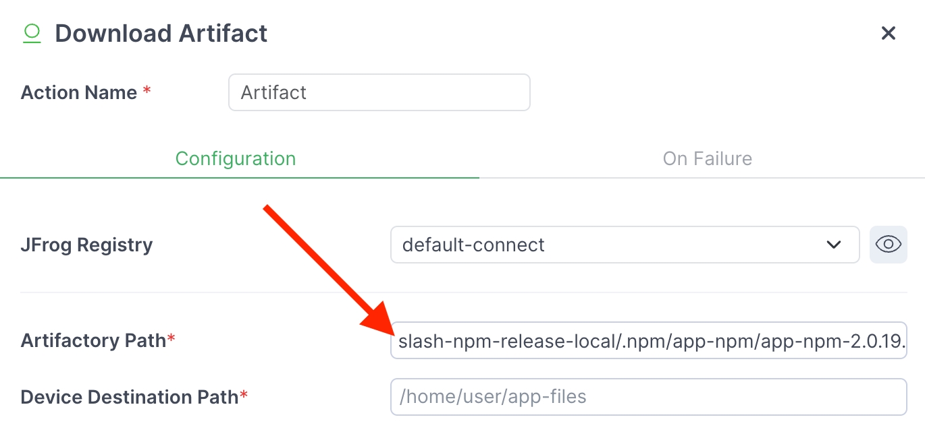Click the red asterisk after Action Name
Screen dimensions: 925x438
(147, 91)
